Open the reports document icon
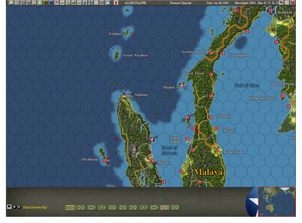 click(x=17, y=3)
